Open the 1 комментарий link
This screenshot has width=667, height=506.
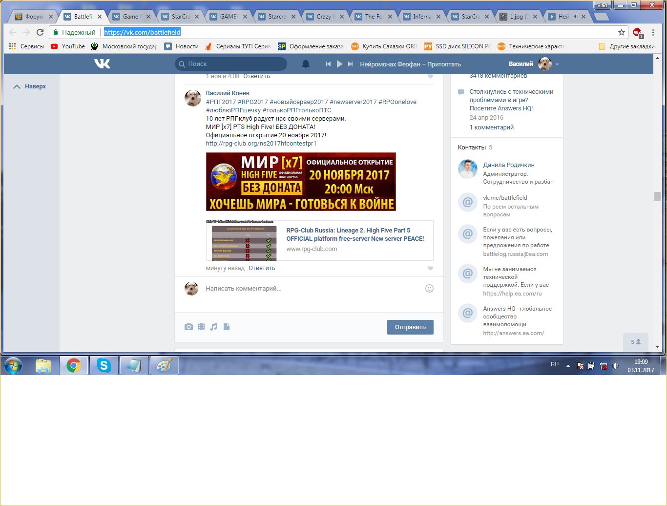[492, 127]
